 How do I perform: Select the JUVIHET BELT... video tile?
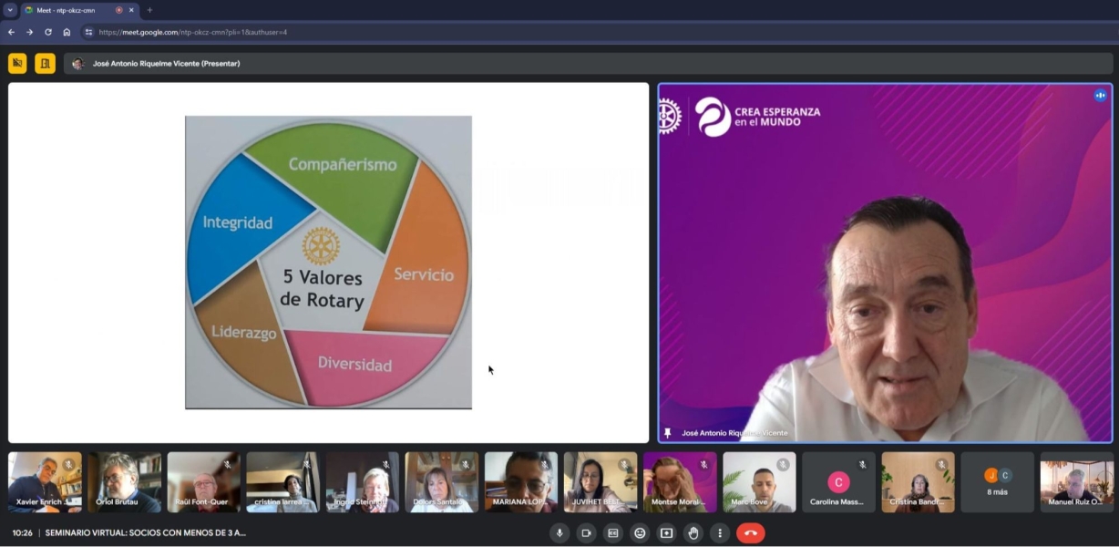pos(600,482)
